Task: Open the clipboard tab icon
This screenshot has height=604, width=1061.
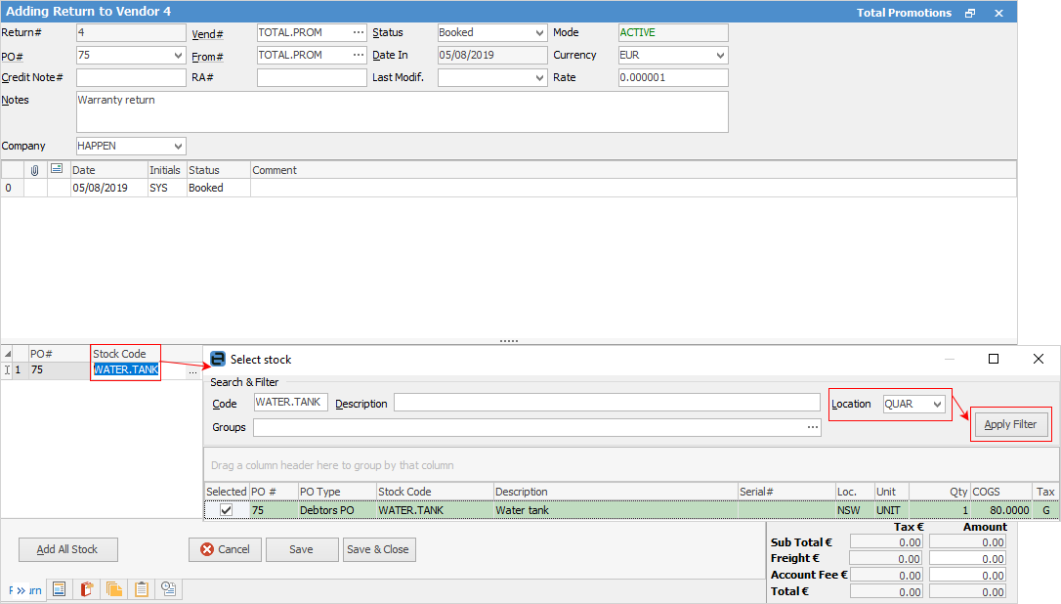Action: click(142, 589)
